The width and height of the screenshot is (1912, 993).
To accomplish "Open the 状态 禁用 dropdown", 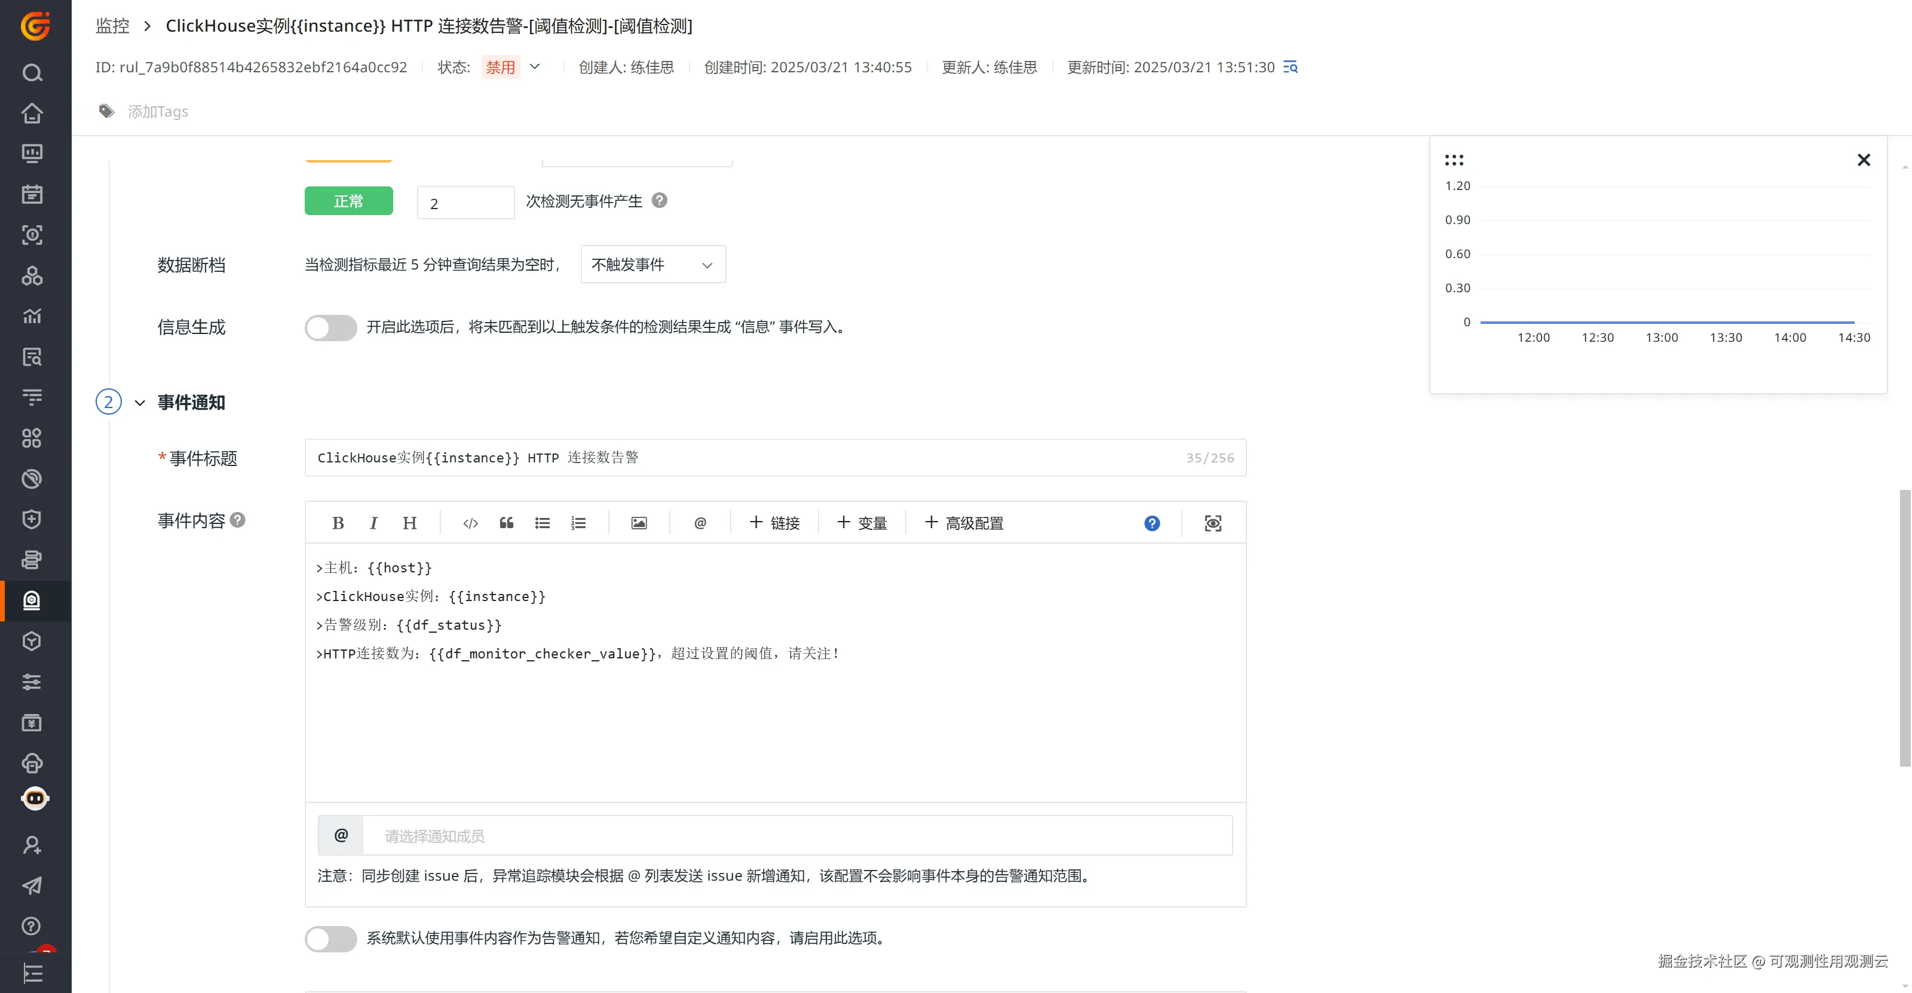I will point(534,67).
